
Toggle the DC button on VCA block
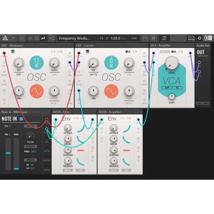(x=177, y=88)
